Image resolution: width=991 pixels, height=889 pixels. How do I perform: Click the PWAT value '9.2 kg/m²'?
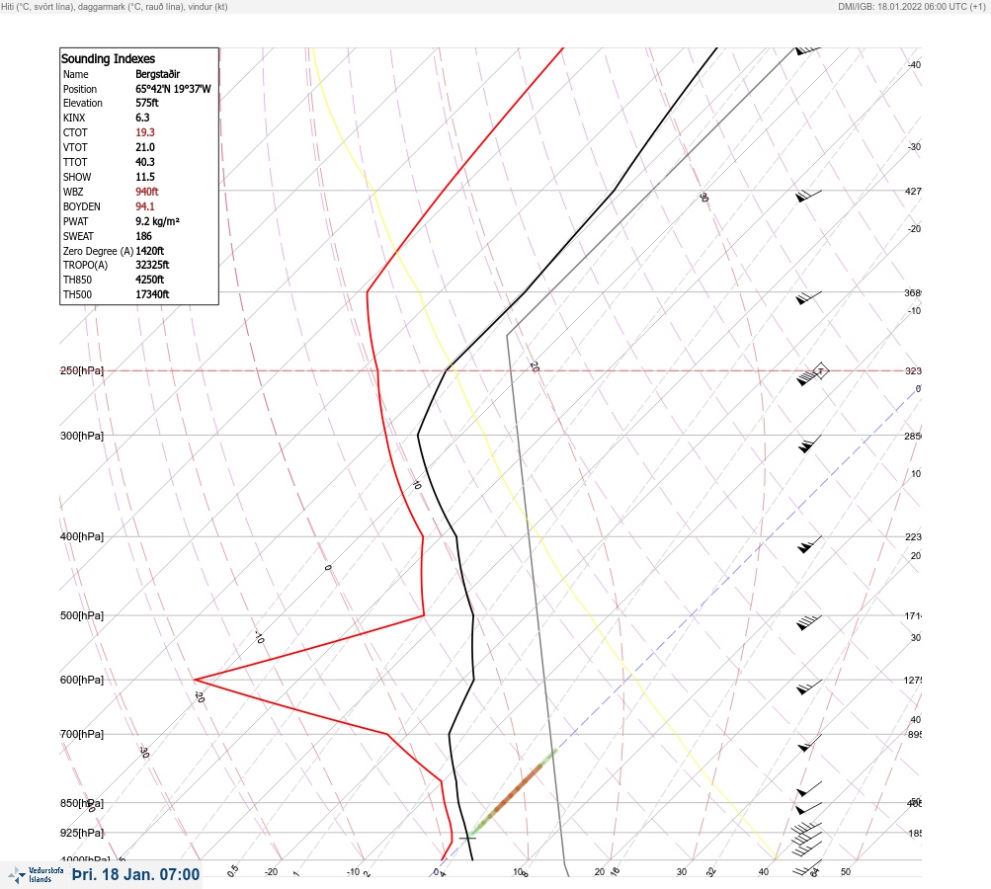(x=157, y=221)
